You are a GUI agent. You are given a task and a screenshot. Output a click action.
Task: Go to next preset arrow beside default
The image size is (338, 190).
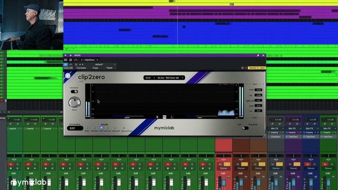(82, 64)
